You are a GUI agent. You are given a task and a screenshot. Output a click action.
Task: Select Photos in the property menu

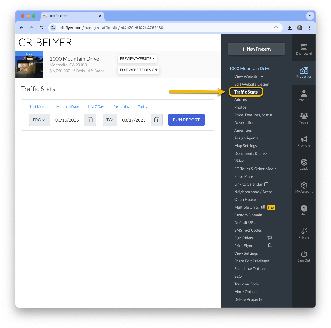[x=240, y=107]
